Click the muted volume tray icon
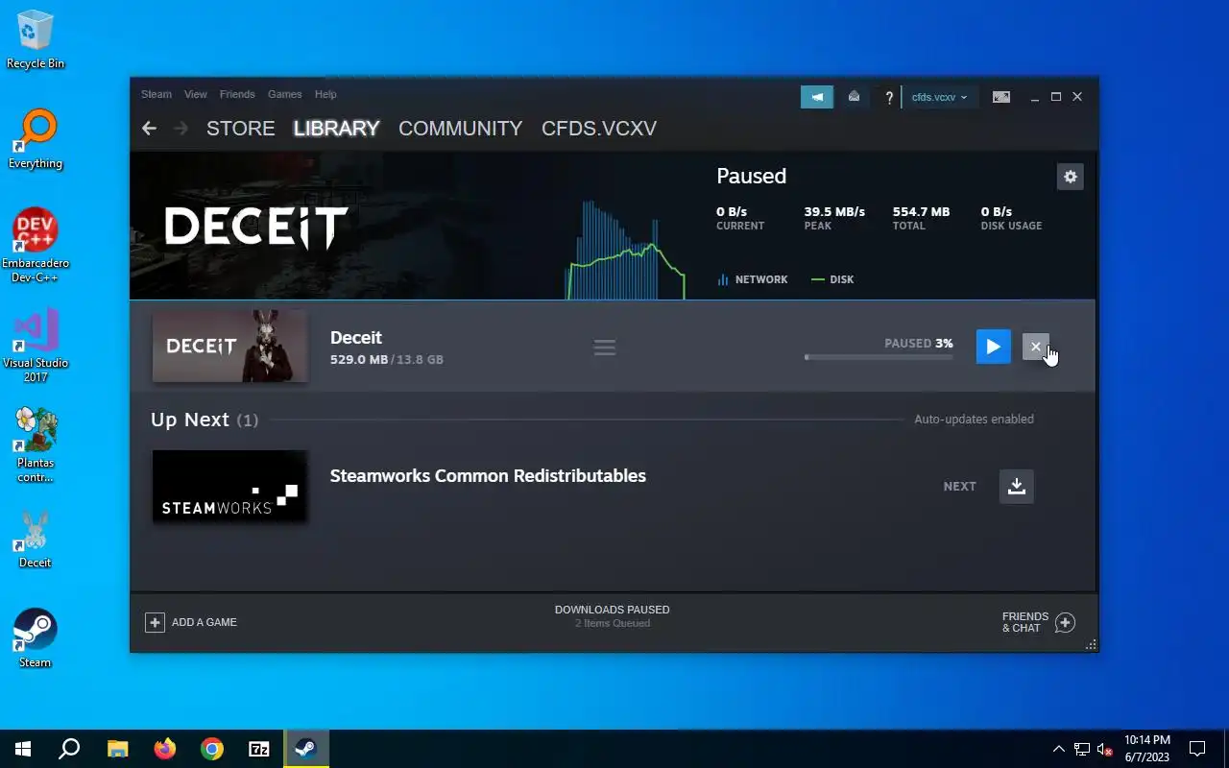This screenshot has width=1229, height=768. tap(1104, 749)
